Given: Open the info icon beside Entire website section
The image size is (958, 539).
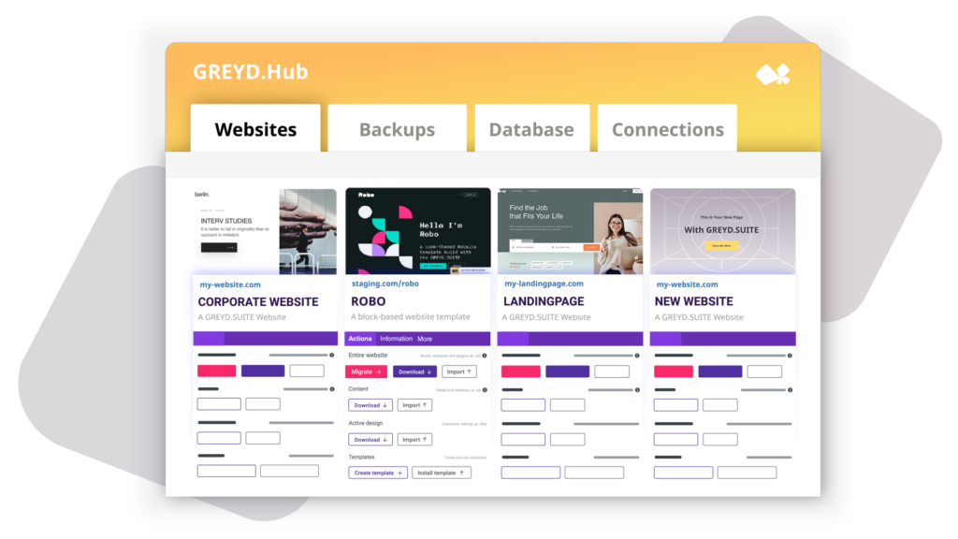Looking at the screenshot, I should [485, 356].
